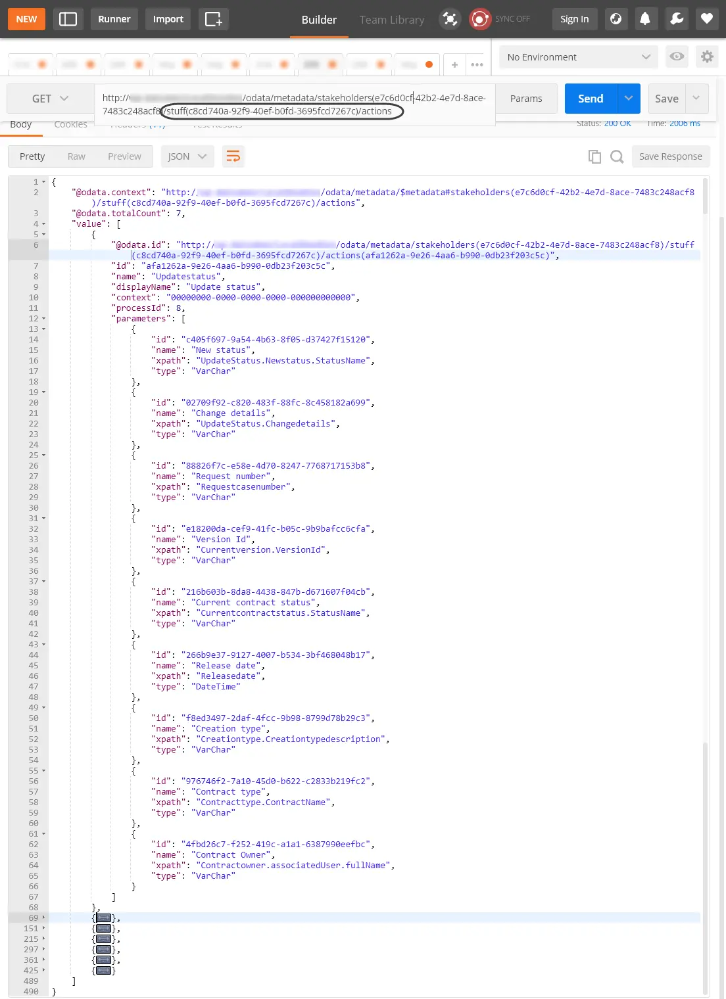Click folded block marker on line 151
This screenshot has height=999, width=726.
pyautogui.click(x=104, y=928)
